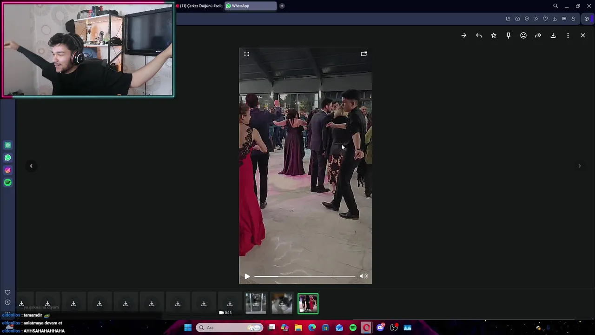Download the video from viewer toolbar

[x=553, y=35]
